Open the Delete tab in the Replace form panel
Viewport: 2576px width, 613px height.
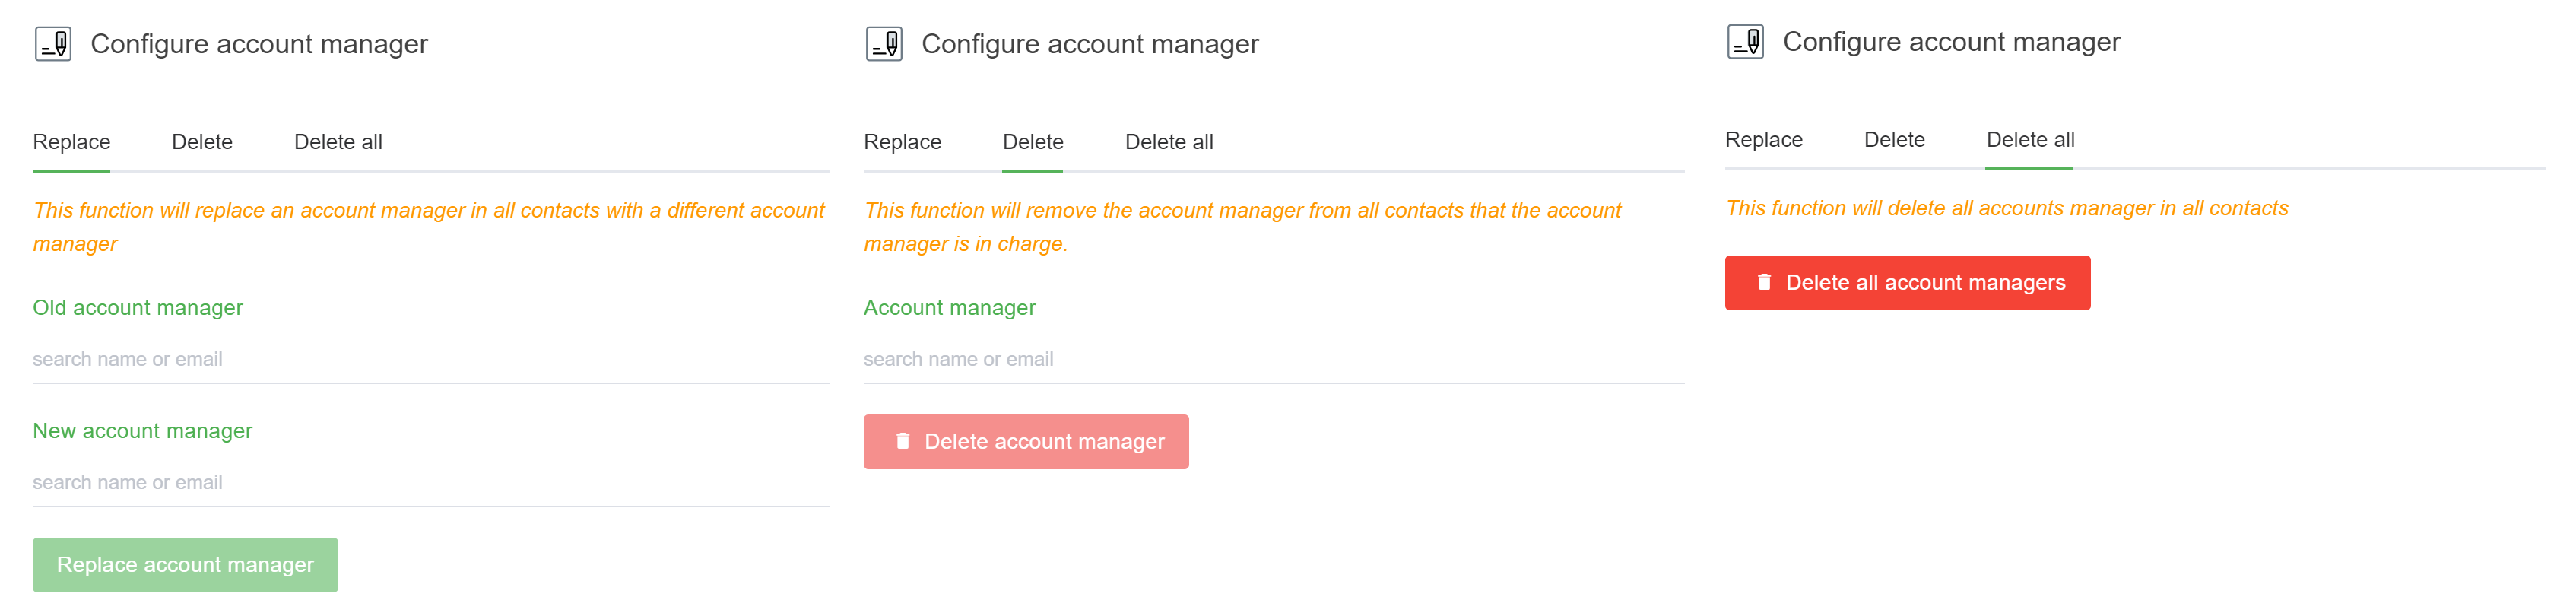[x=202, y=142]
